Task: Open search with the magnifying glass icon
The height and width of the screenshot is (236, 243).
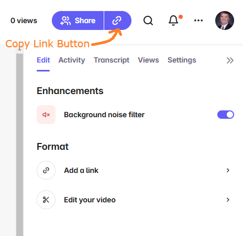Action: pyautogui.click(x=148, y=20)
